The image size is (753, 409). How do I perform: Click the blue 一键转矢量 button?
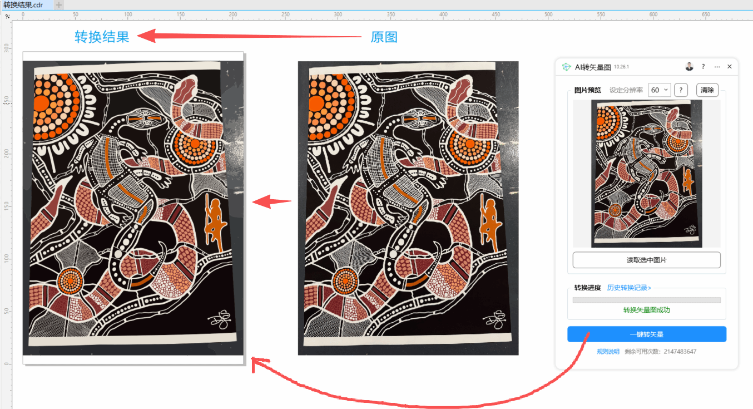coord(646,334)
